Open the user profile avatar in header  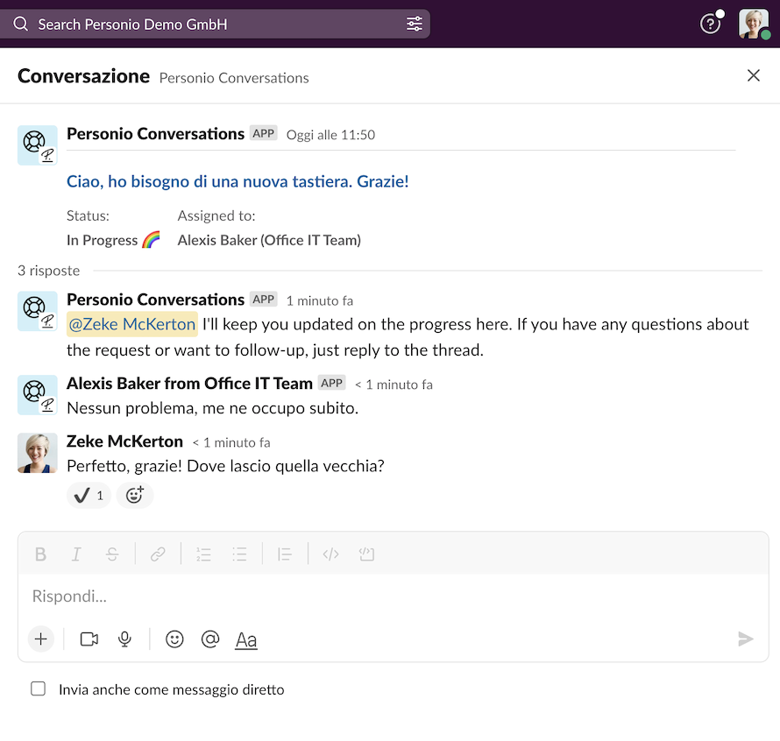[753, 24]
